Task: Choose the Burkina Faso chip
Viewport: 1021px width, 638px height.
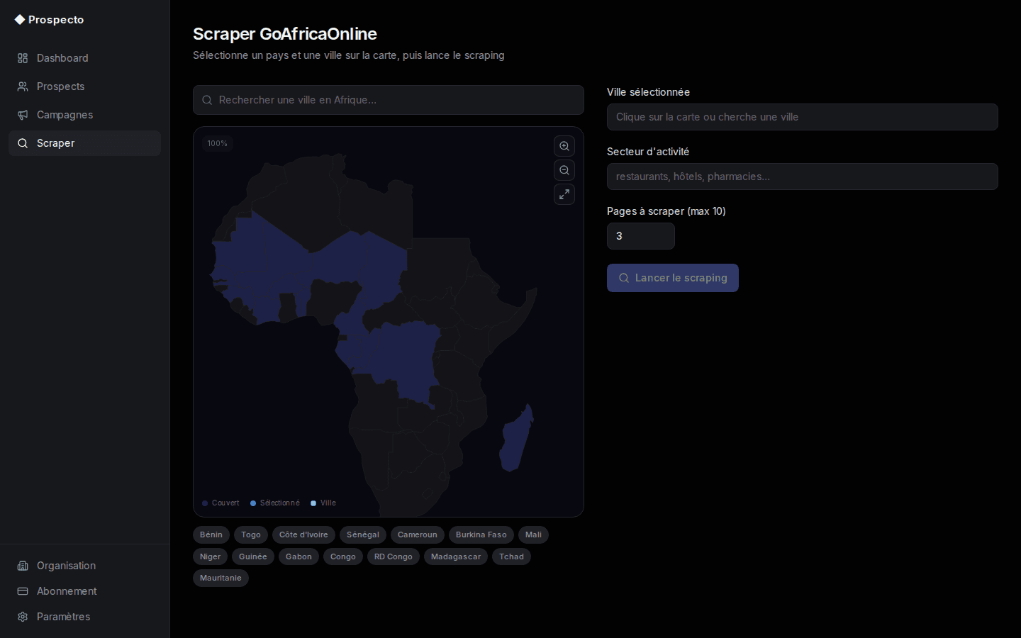Action: pos(481,535)
